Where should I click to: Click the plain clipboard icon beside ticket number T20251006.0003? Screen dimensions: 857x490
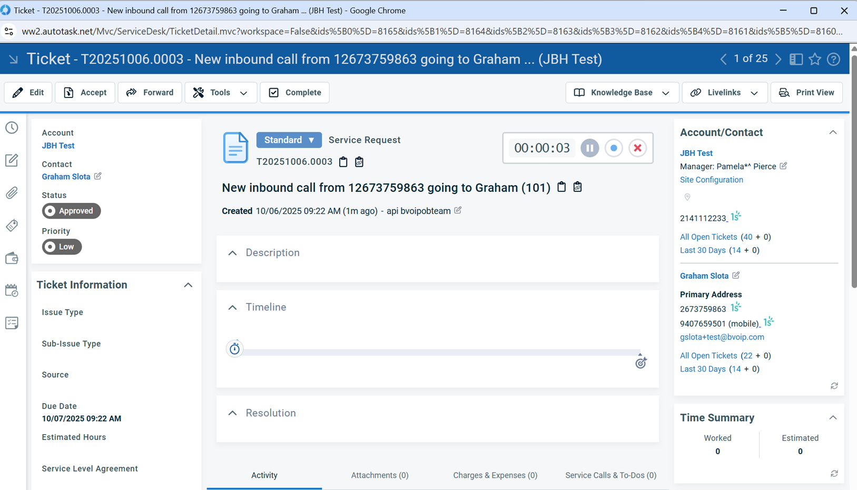coord(343,162)
